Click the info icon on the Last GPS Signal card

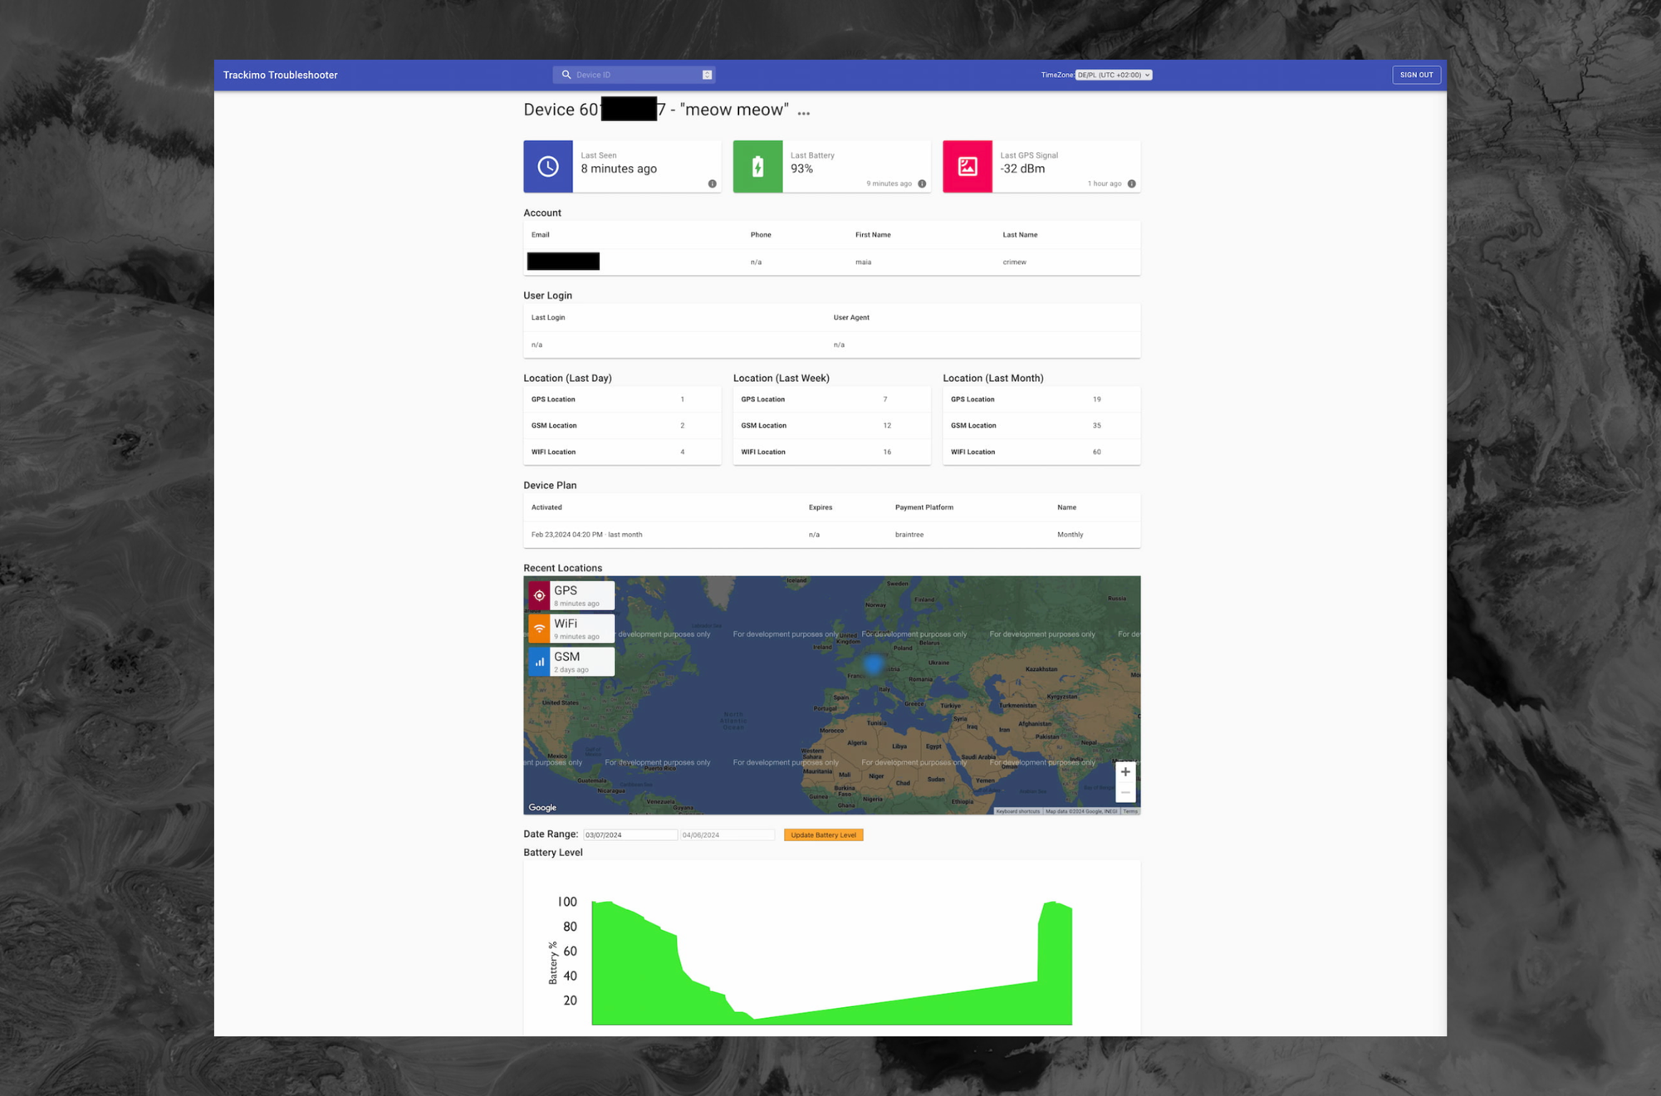(1130, 184)
